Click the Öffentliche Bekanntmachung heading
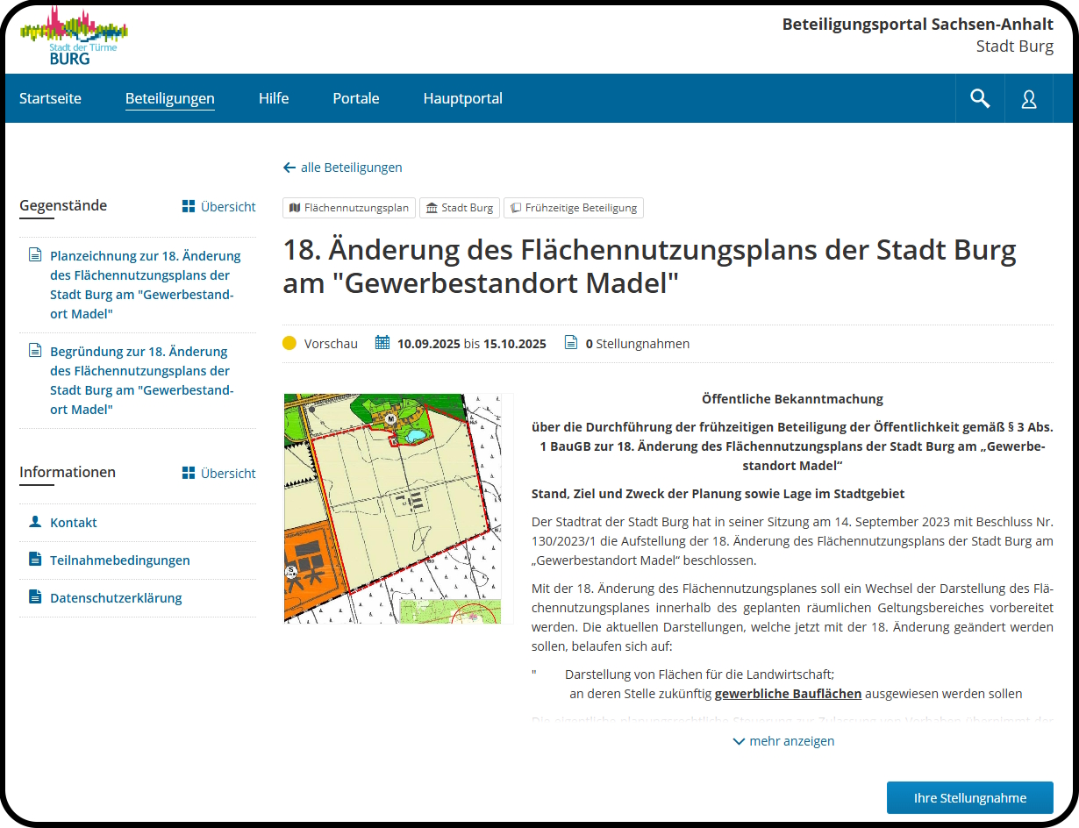This screenshot has width=1079, height=828. (792, 399)
